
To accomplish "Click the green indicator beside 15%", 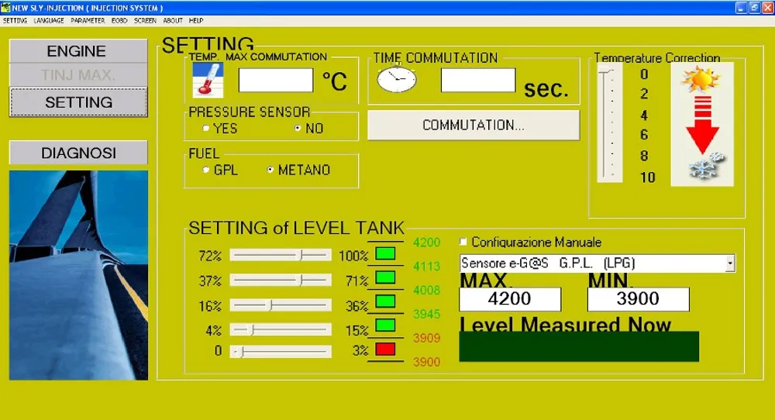I will point(385,325).
